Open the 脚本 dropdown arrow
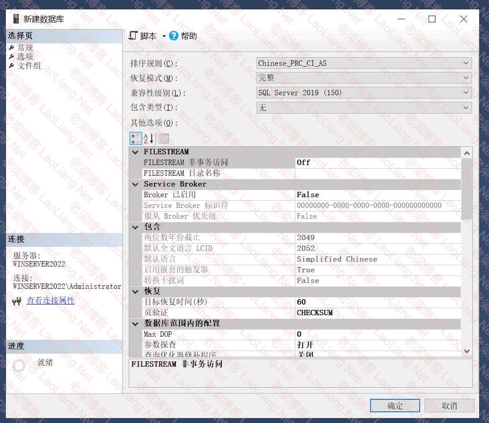This screenshot has width=489, height=423. 164,36
